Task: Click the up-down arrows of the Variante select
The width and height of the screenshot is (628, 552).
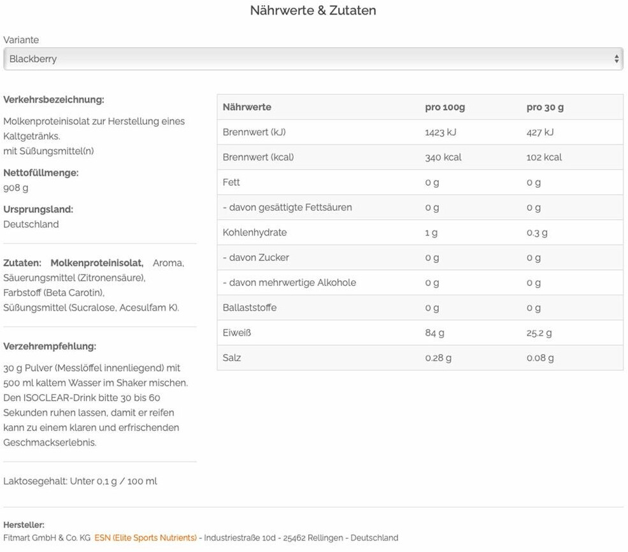Action: (x=616, y=59)
